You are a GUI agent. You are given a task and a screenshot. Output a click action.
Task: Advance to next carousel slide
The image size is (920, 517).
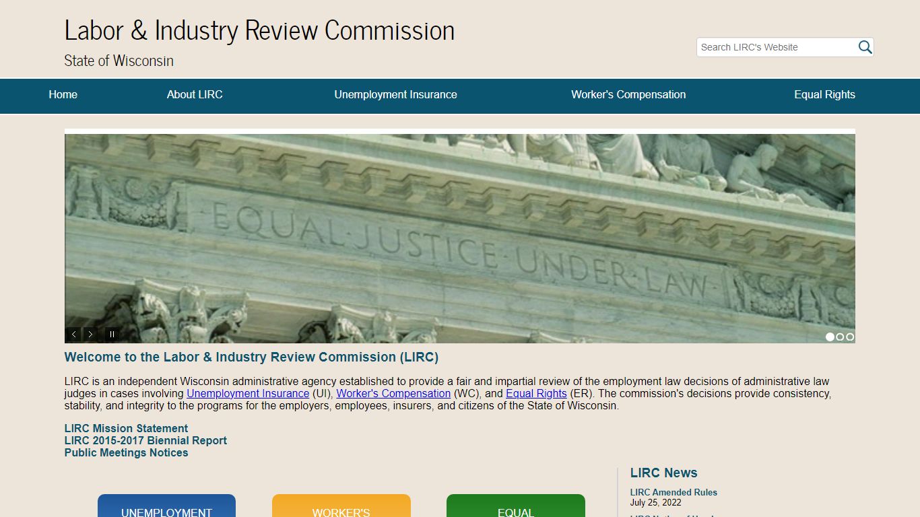point(91,334)
